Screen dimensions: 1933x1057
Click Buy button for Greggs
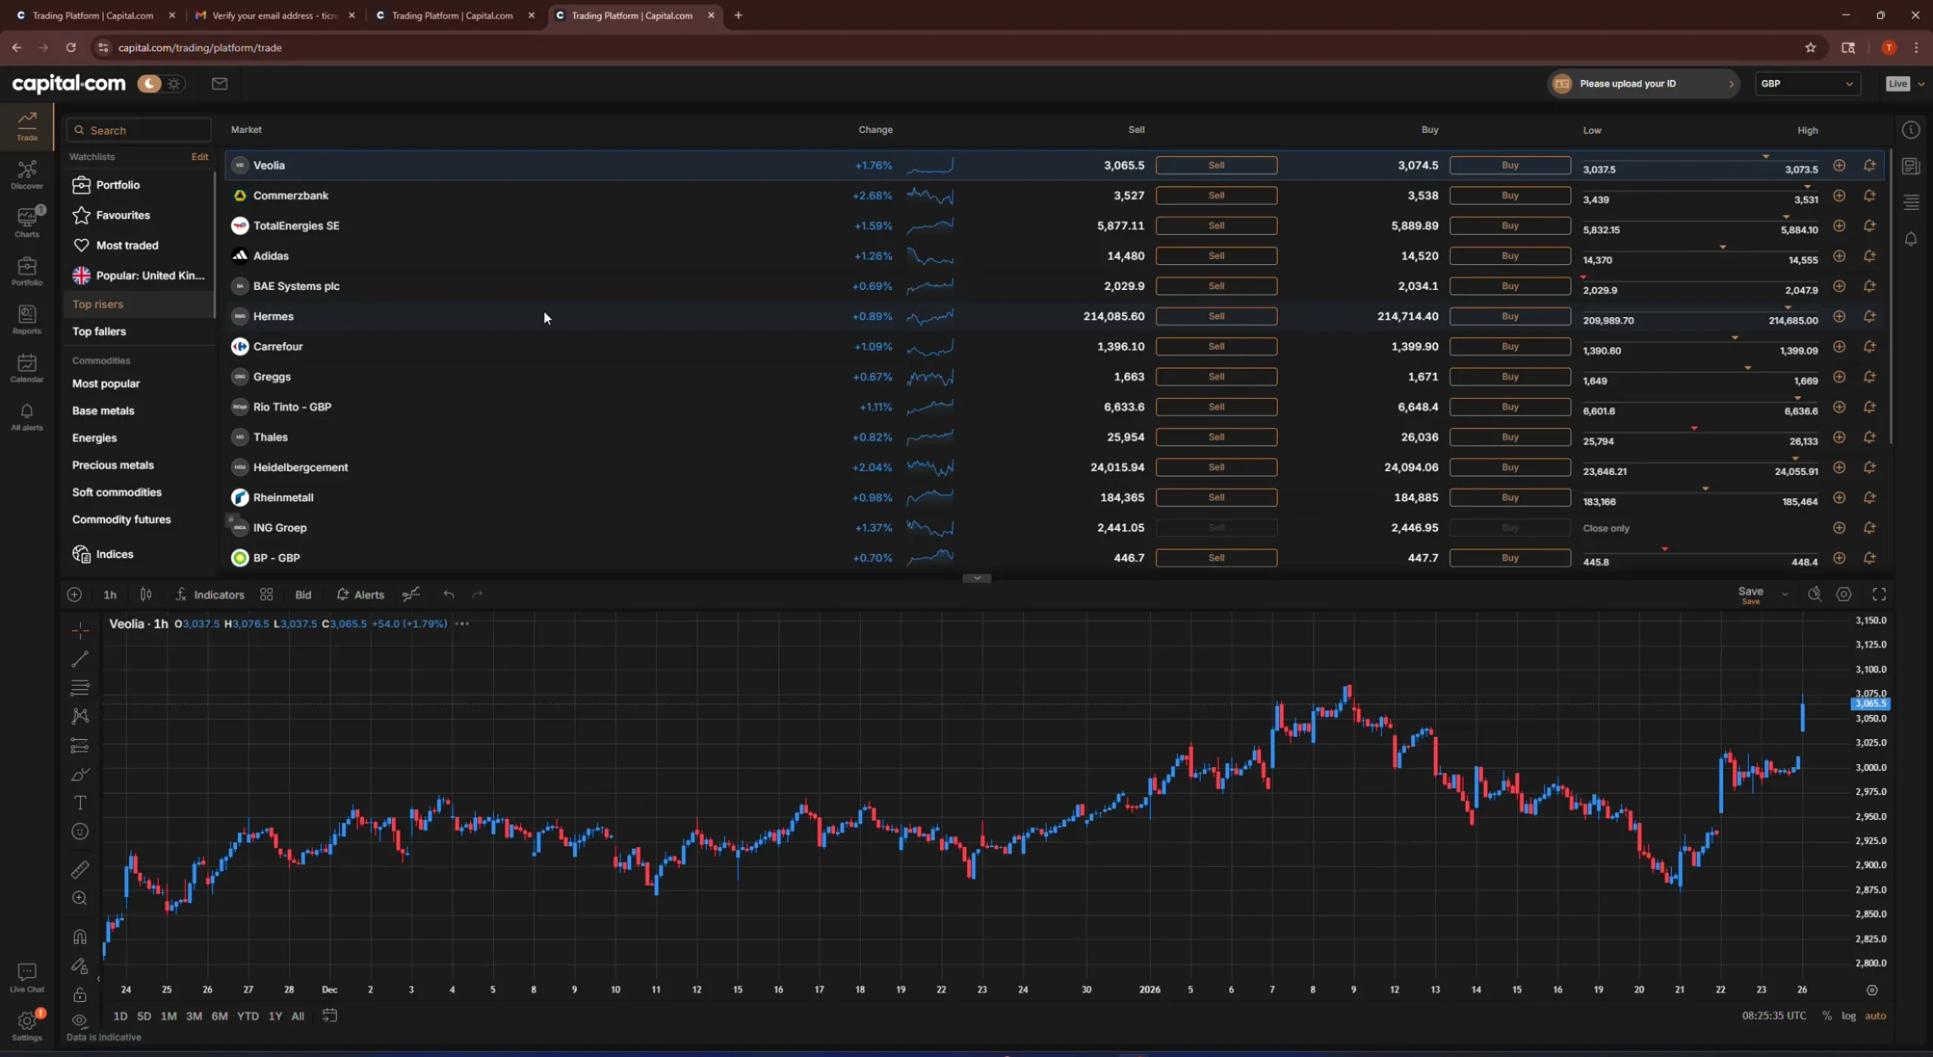[1509, 377]
